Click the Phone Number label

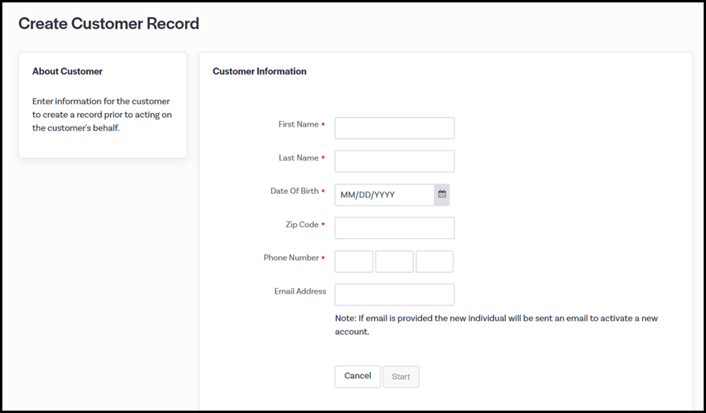[x=291, y=258]
